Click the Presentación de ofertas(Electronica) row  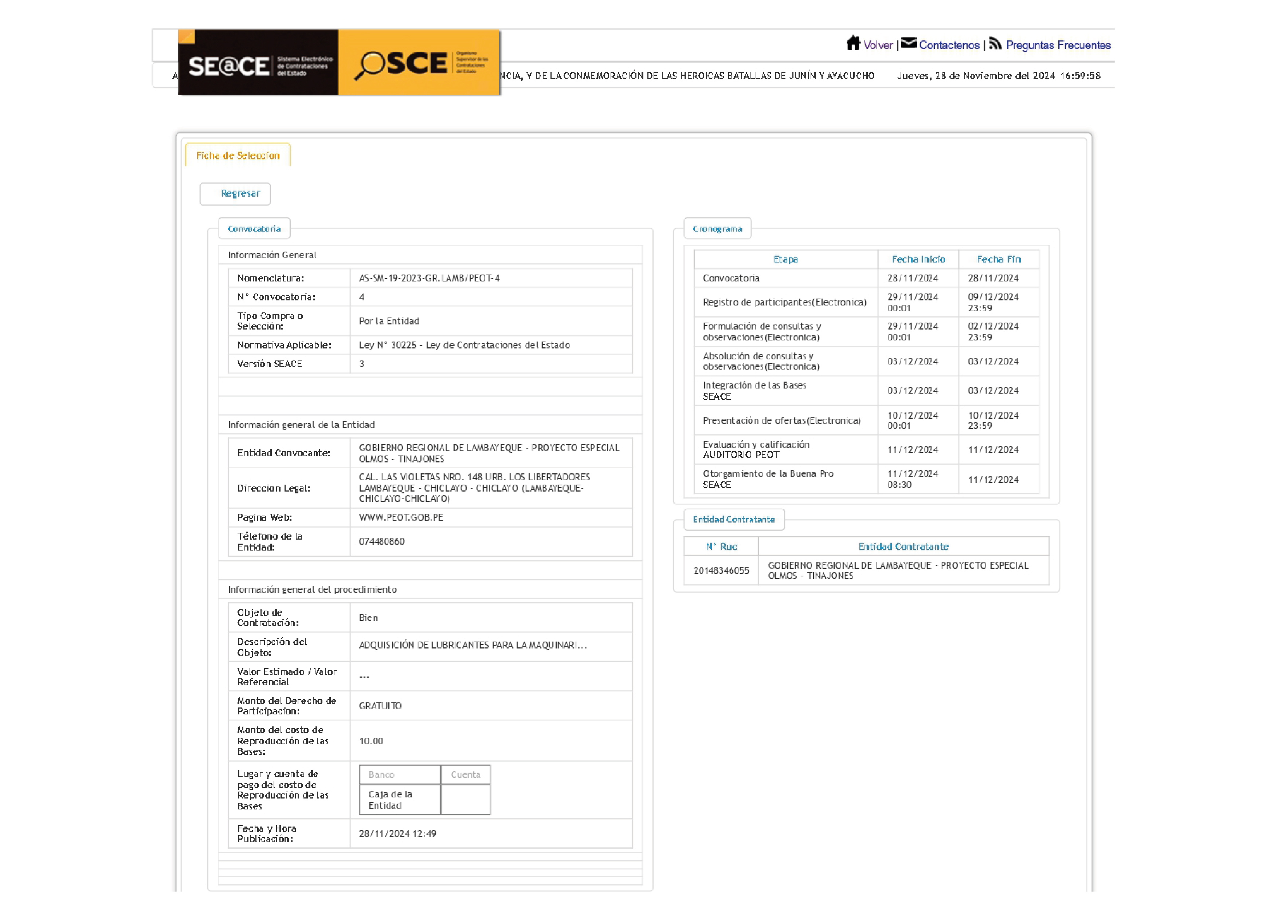tap(866, 420)
